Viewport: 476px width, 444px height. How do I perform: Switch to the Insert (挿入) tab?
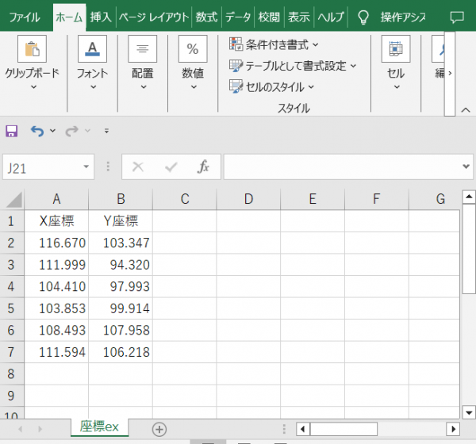[101, 17]
